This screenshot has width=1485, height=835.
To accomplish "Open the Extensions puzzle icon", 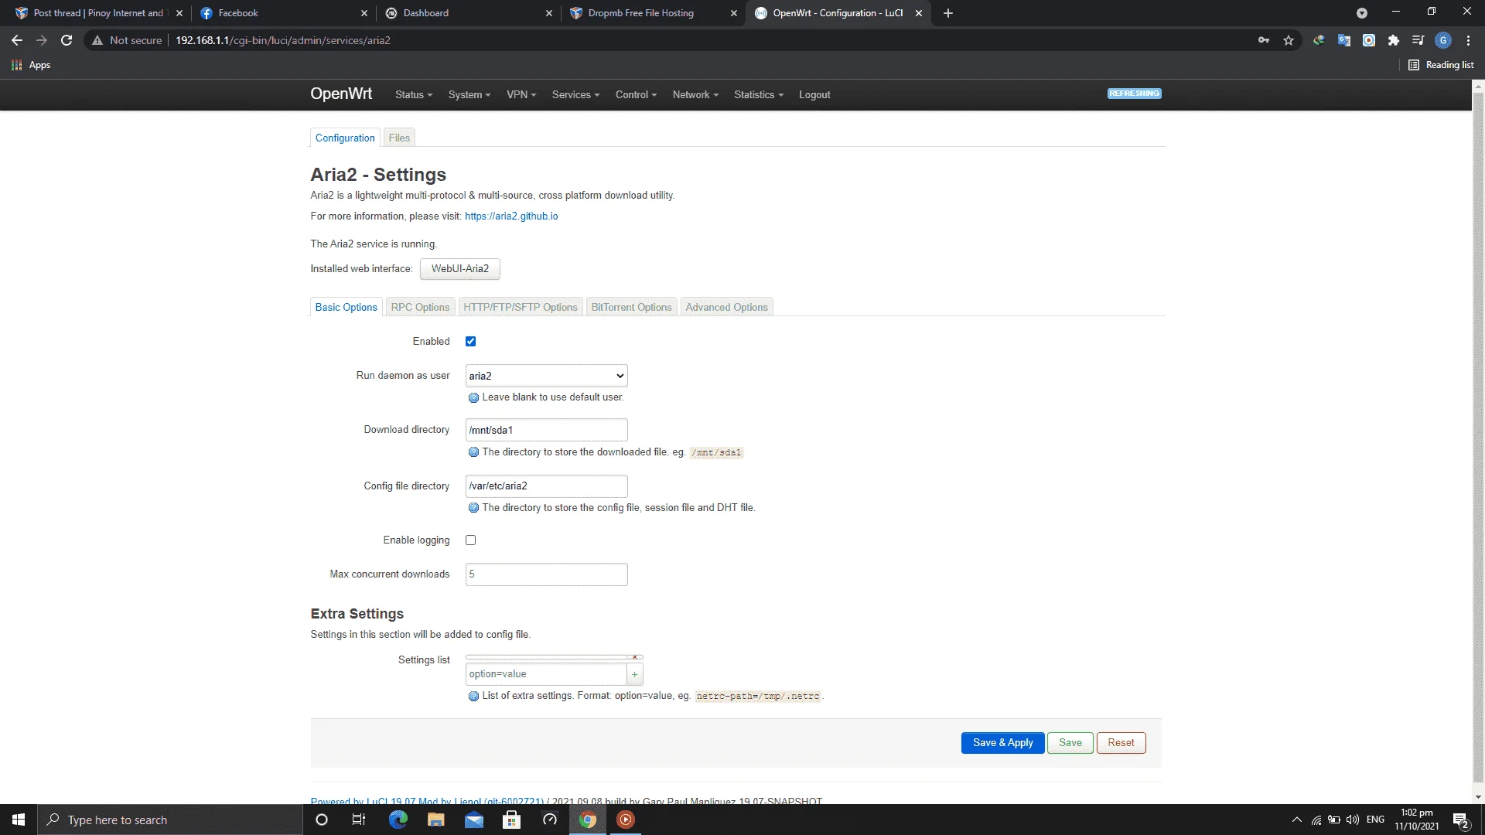I will pos(1394,40).
